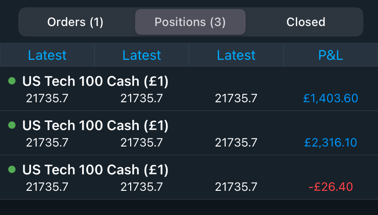Click the first Latest column header
Image resolution: width=378 pixels, height=215 pixels.
[x=47, y=55]
